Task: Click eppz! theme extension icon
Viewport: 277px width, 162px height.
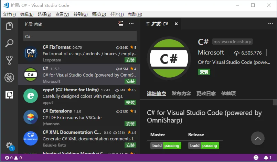Action: click(31, 96)
